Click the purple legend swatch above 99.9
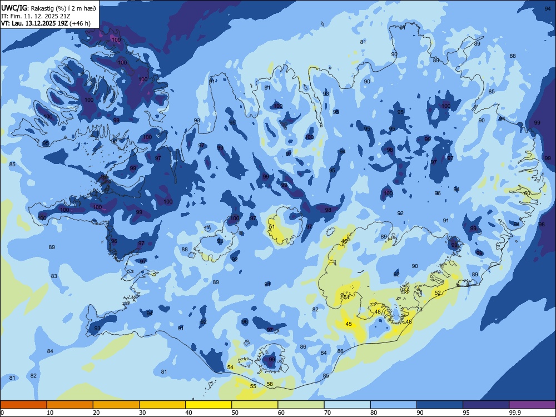 point(532,405)
